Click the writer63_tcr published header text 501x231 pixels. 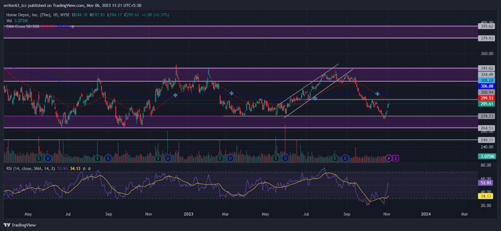click(72, 5)
